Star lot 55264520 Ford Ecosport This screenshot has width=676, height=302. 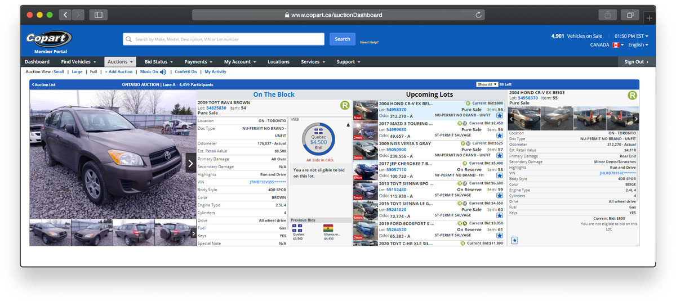500,235
